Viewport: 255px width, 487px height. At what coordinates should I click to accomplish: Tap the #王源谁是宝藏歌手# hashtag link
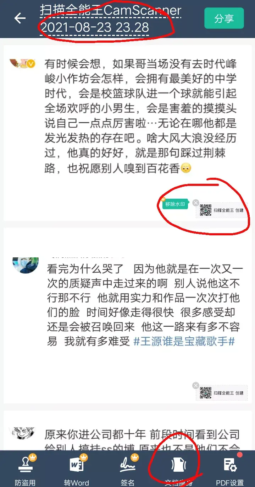point(184,342)
